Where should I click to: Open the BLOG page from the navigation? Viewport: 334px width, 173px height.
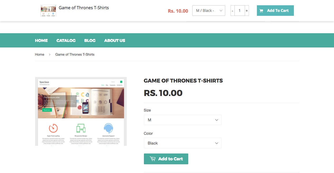[x=90, y=40]
